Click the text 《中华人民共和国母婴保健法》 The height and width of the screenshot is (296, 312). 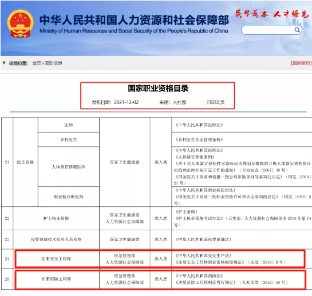[x=203, y=239]
